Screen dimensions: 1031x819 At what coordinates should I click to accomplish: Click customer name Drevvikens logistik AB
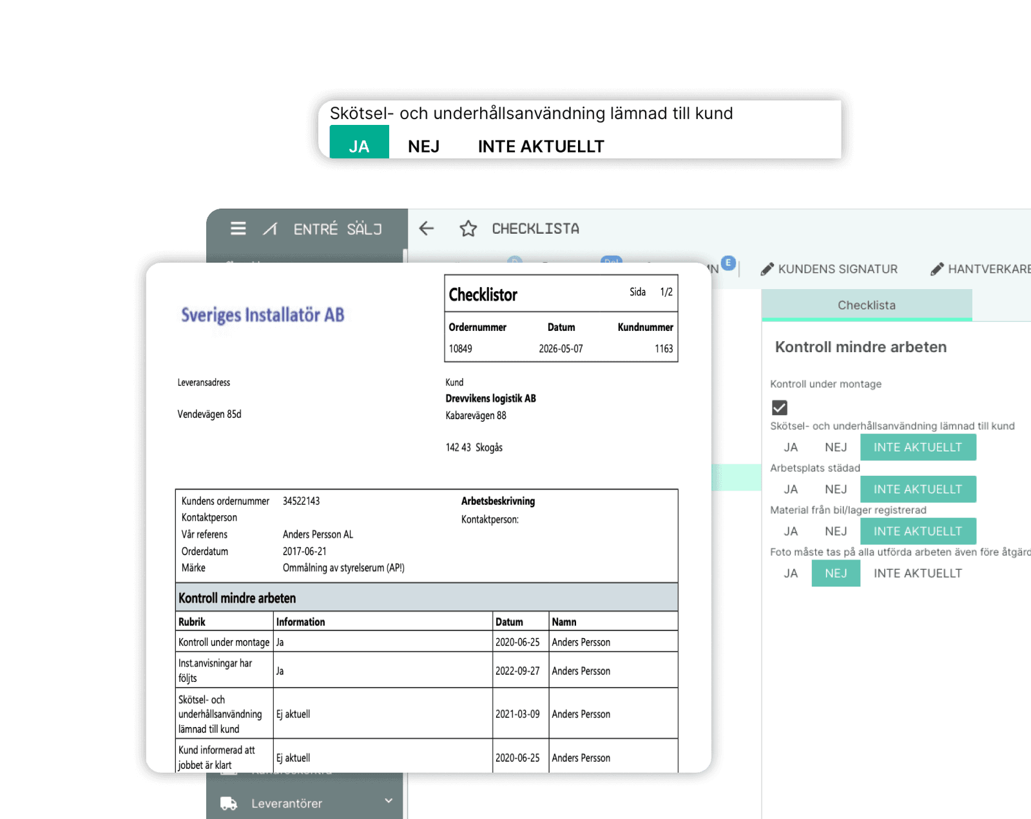tap(490, 399)
